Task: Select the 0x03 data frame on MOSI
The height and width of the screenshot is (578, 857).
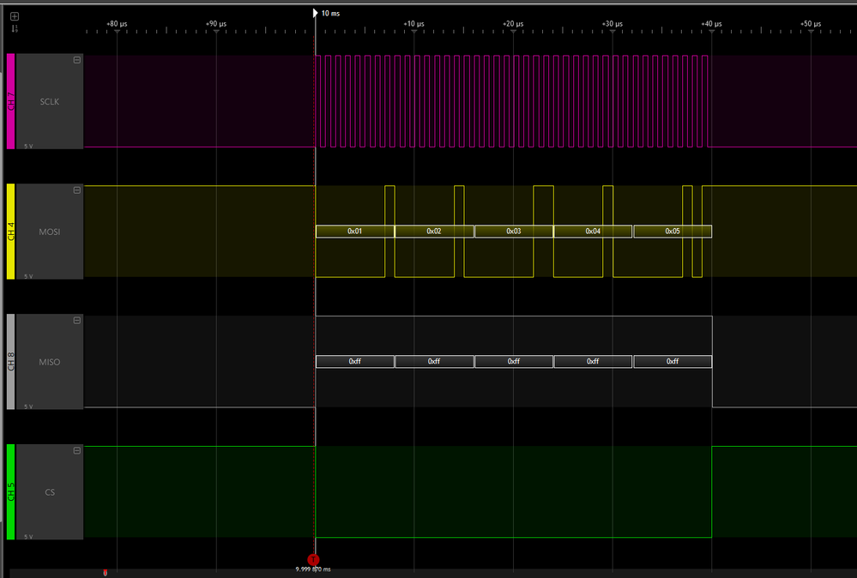Action: 512,231
